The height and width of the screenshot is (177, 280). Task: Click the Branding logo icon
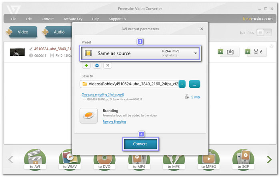click(x=88, y=116)
